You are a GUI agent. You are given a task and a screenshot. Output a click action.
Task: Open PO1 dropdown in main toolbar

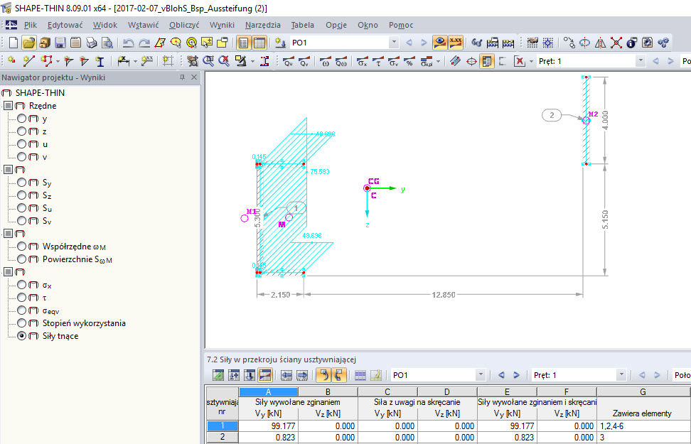(x=394, y=43)
